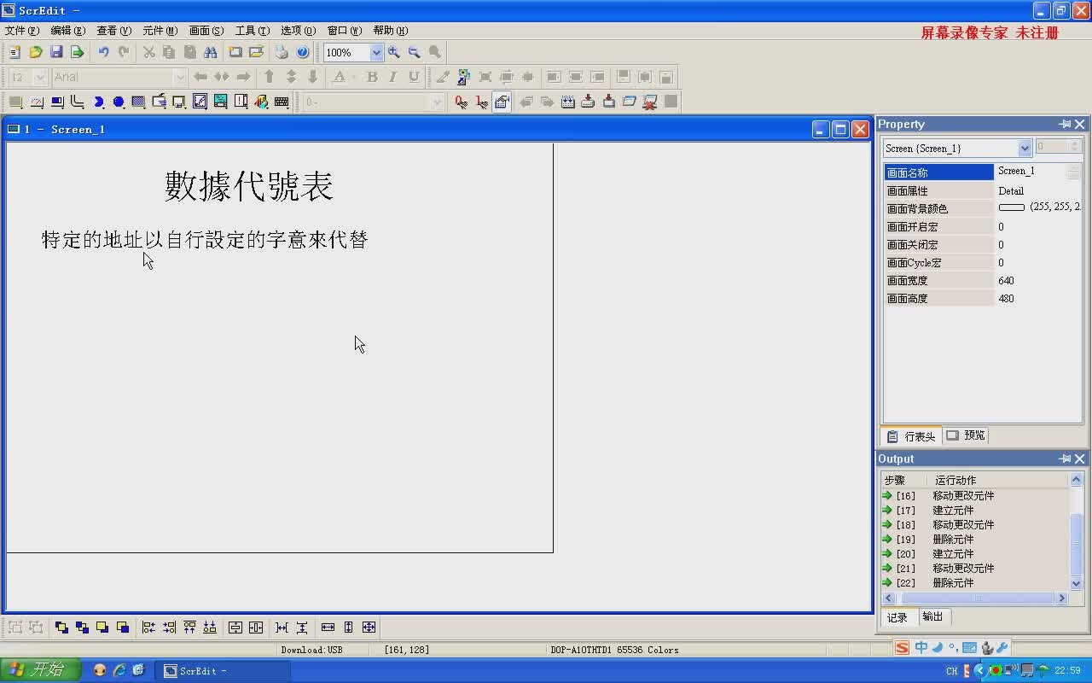Select the Pie element tool
This screenshot has height=683, width=1092.
click(x=98, y=102)
